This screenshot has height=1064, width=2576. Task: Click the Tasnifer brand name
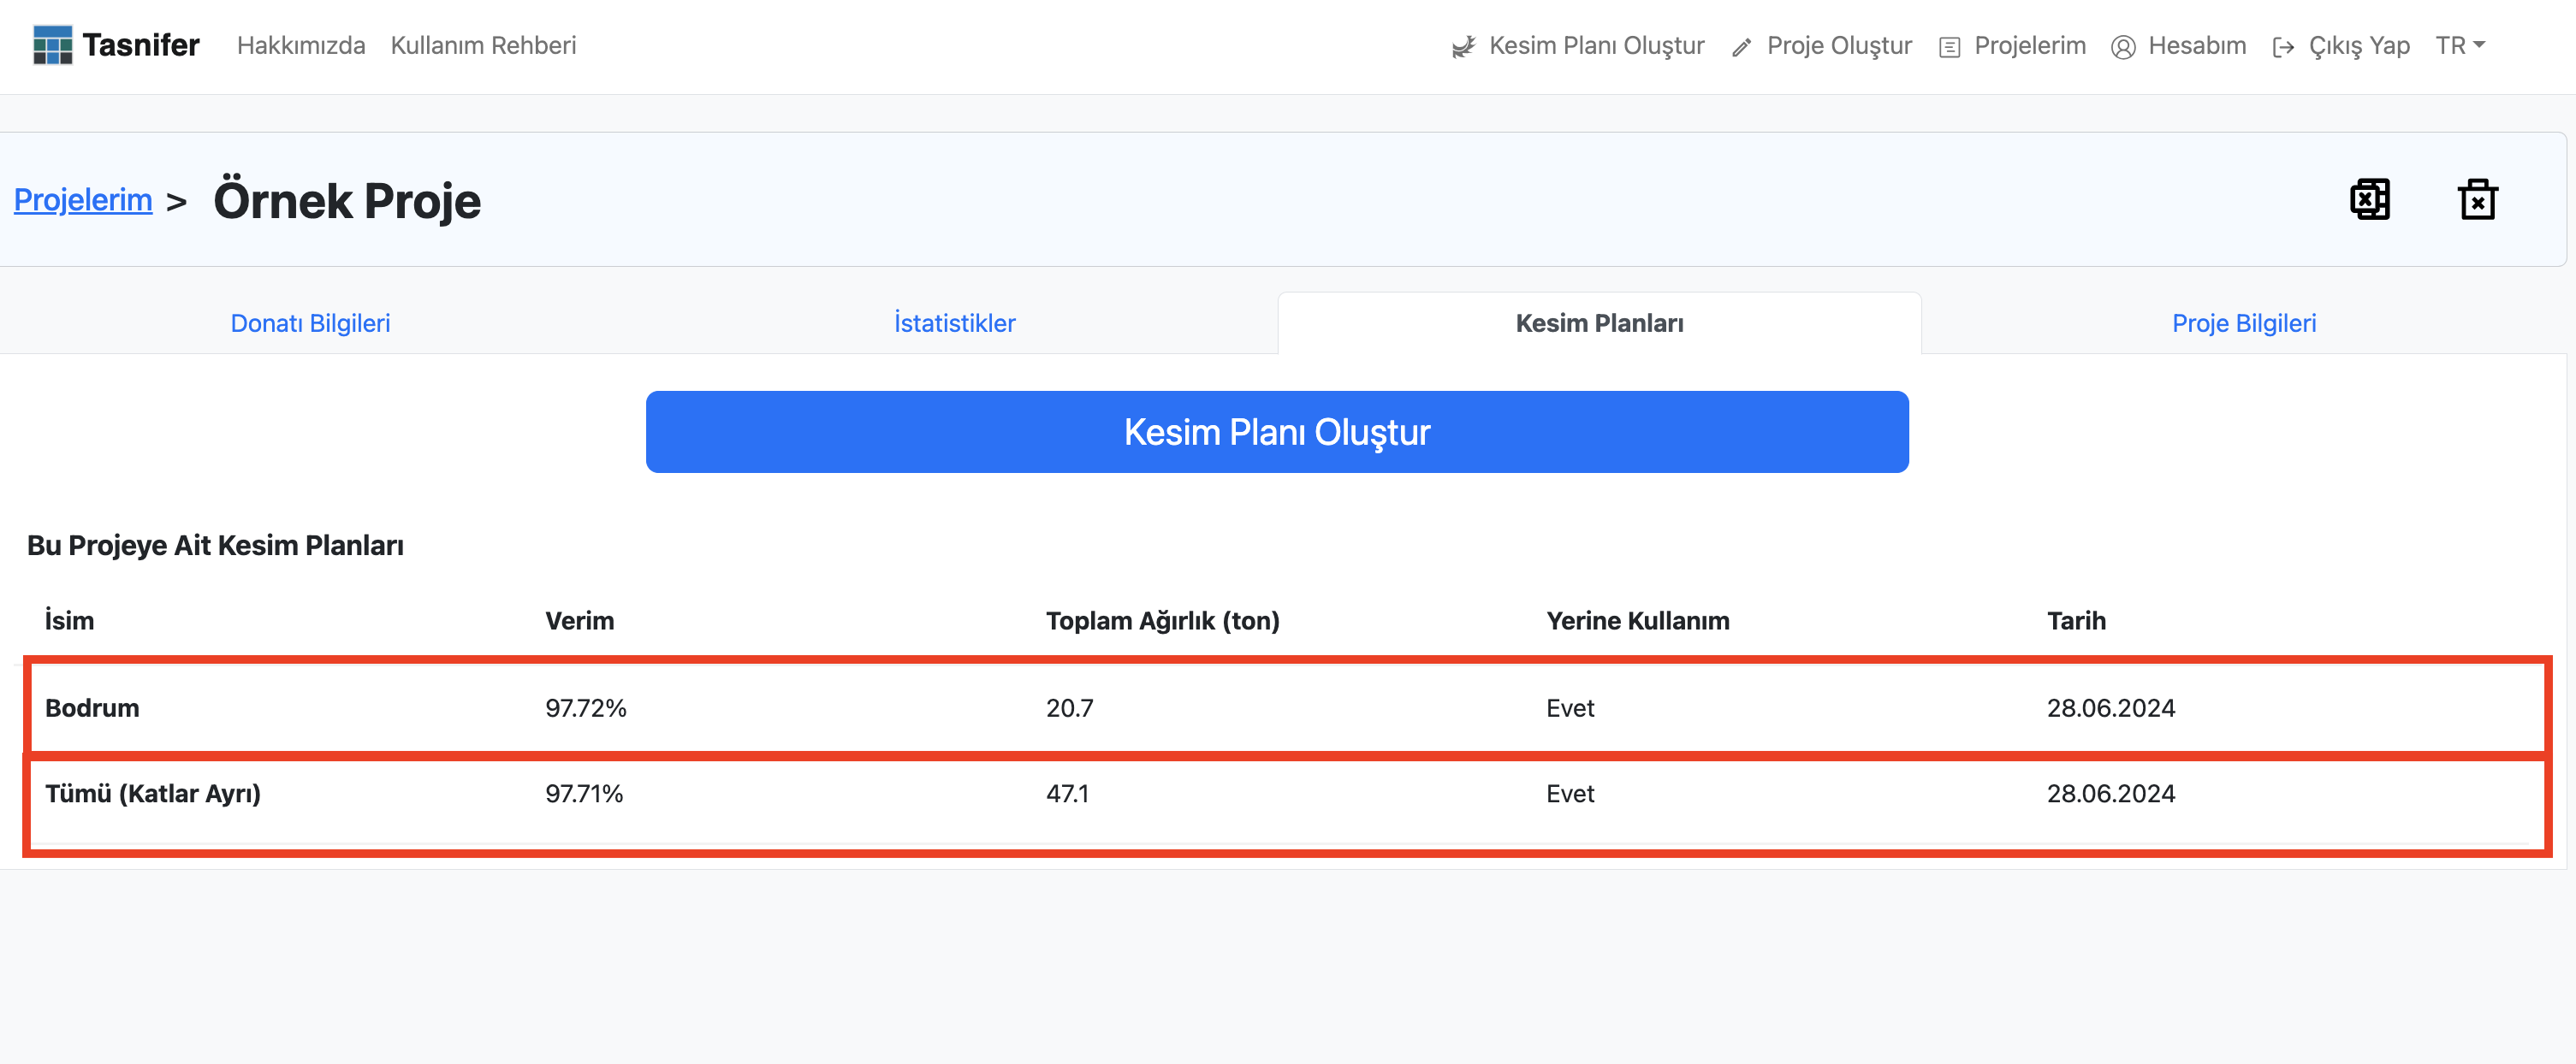tap(141, 45)
